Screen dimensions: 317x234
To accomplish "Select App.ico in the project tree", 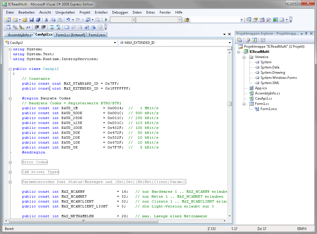I will (261, 88).
